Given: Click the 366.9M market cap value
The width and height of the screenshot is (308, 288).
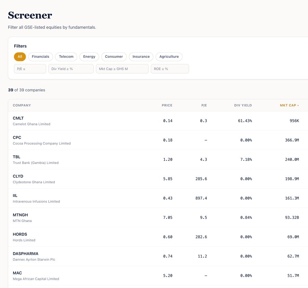Looking at the screenshot, I should [x=292, y=140].
